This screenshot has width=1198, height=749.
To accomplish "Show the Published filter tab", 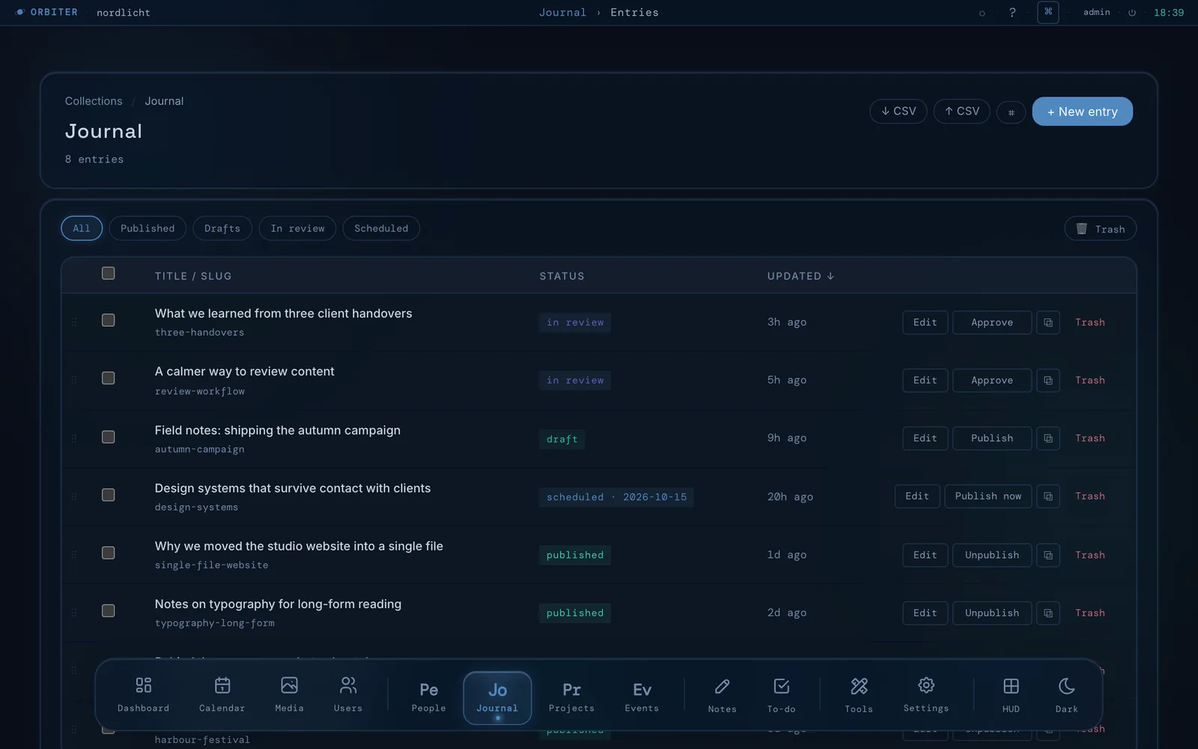I will click(148, 228).
